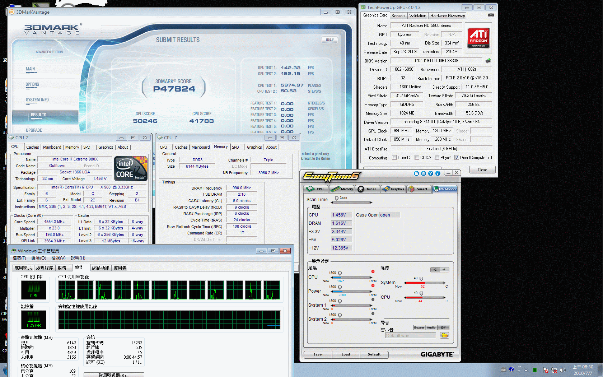
Task: Open 檢視(V) menu in Task Manager
Action: point(58,258)
